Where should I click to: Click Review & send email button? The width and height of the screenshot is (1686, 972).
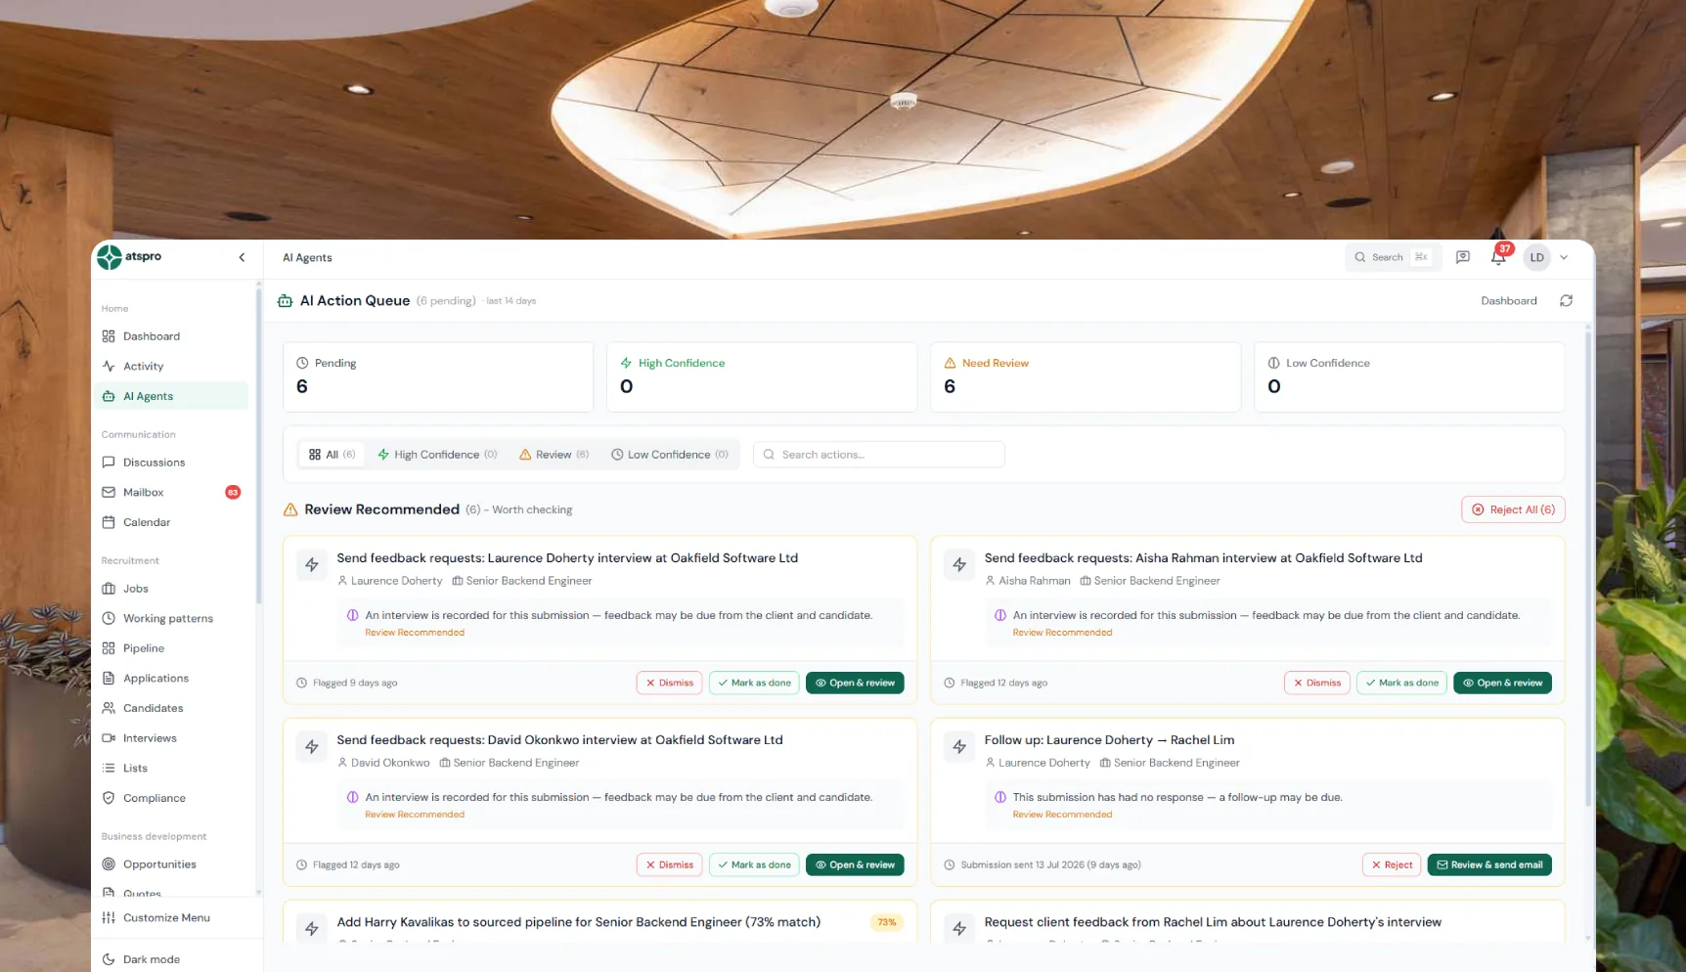pyautogui.click(x=1488, y=864)
